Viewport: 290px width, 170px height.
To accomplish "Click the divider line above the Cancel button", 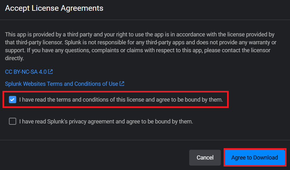I will [x=145, y=140].
